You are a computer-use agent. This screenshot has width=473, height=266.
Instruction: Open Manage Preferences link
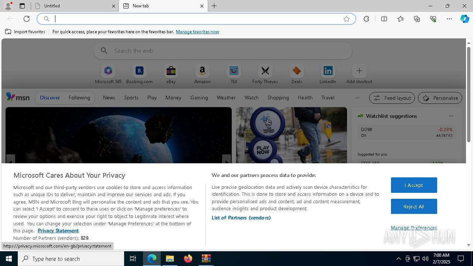(x=414, y=228)
